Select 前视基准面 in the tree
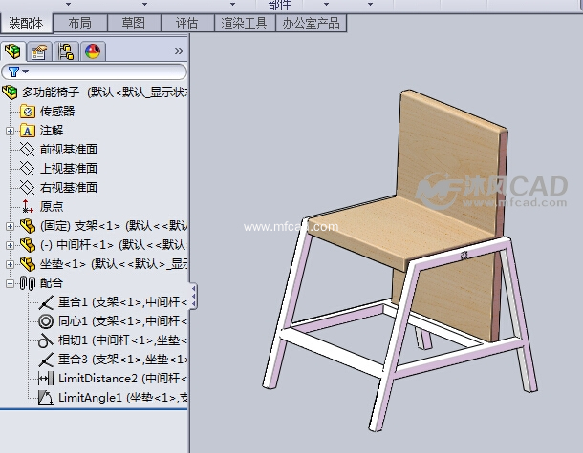This screenshot has height=453, width=583. (x=69, y=149)
